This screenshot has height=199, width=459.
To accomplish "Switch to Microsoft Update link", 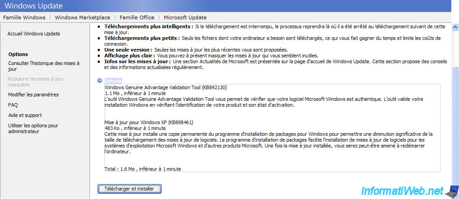I will 185,17.
